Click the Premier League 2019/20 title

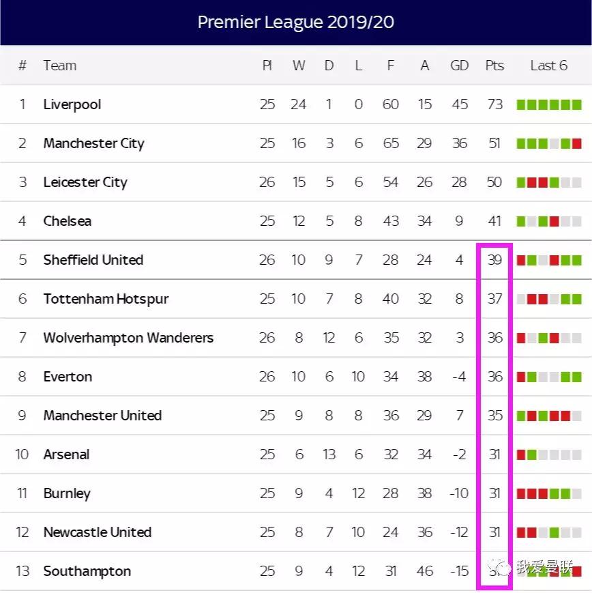pyautogui.click(x=296, y=22)
